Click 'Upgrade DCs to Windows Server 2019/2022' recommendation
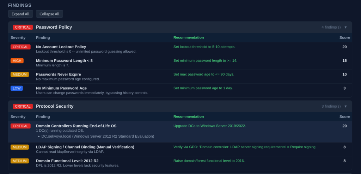This screenshot has height=174, width=361. point(209,126)
